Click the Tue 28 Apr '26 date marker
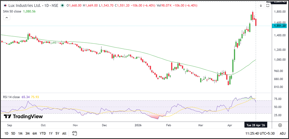 tap(256, 125)
